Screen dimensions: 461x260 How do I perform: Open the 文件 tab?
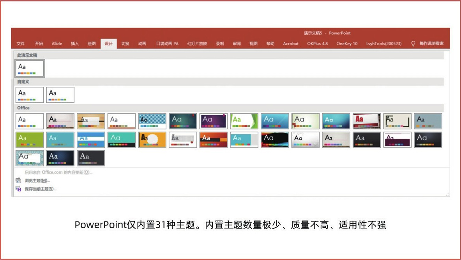point(21,44)
